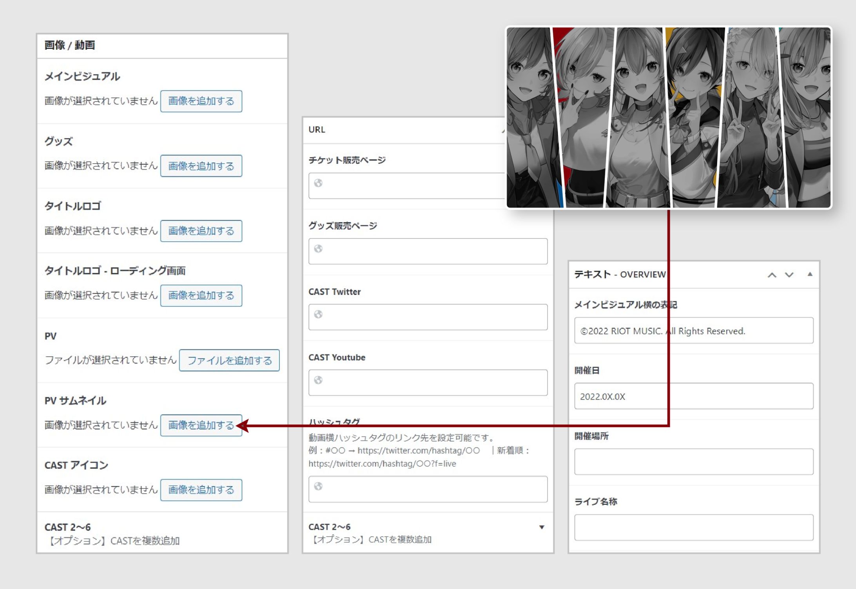The height and width of the screenshot is (589, 856).
Task: Add image for タイトルロゴ ローディング画面
Action: (201, 295)
